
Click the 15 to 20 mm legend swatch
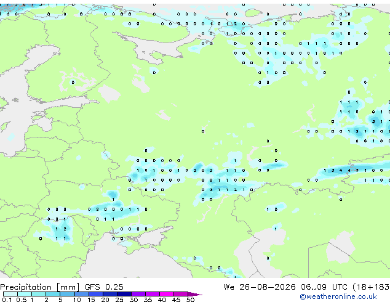[x=96, y=294]
